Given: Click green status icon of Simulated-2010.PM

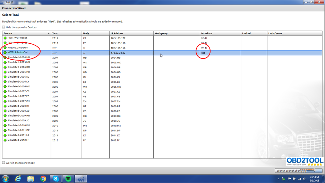Looking at the screenshot, I should tap(5, 125).
